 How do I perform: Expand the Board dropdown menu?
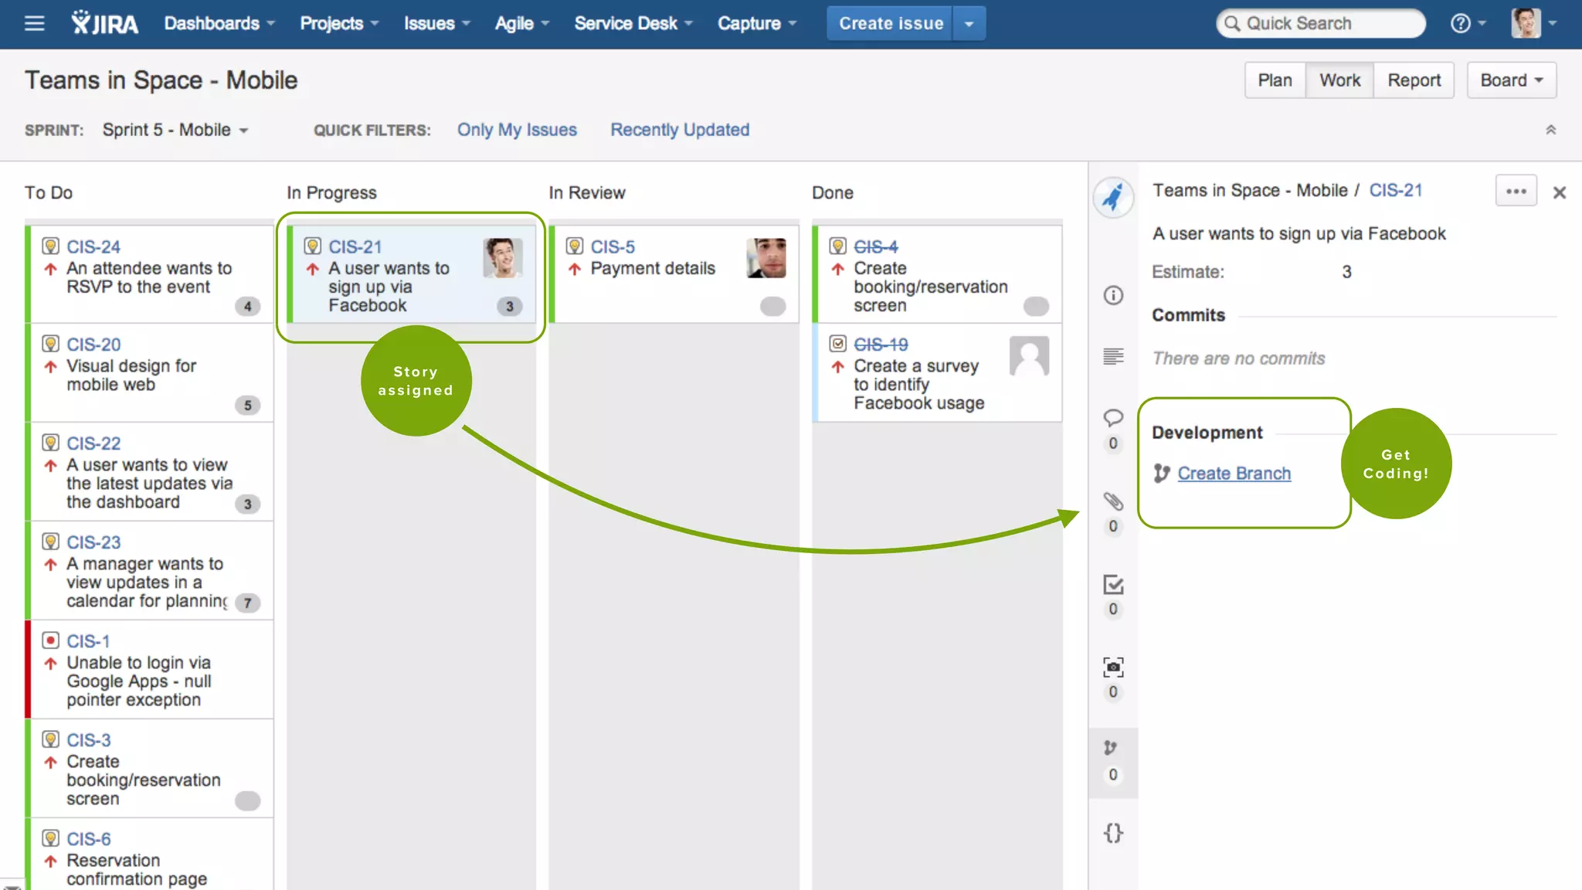(1511, 80)
